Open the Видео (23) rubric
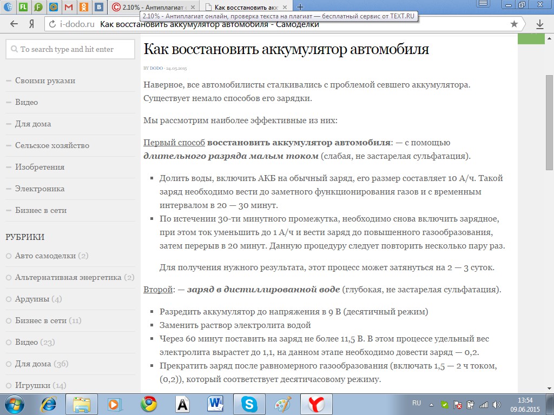Screen dimensions: 554x415 (35, 342)
